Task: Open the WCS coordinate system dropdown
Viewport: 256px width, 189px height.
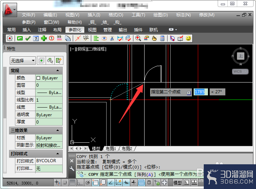Action: click(240, 71)
